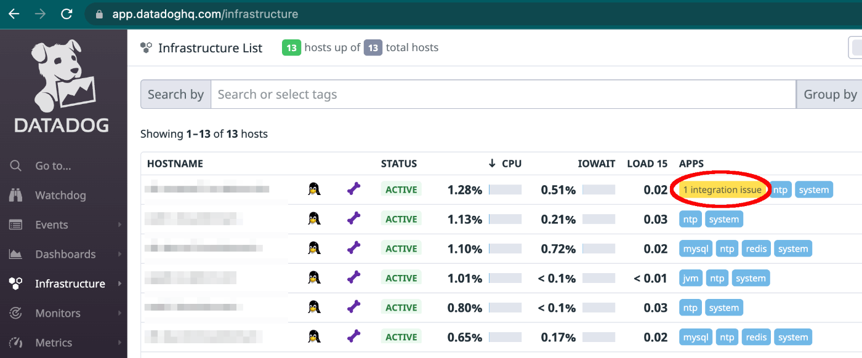862x358 pixels.
Task: Click the APPS column header
Action: point(691,164)
